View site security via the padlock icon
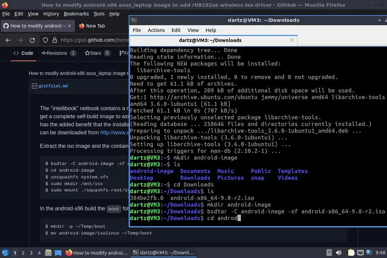The image size is (387, 258). (54, 40)
